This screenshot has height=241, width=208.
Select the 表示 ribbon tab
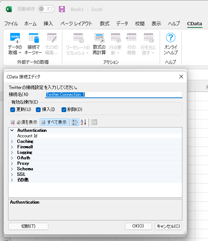[x=156, y=24]
